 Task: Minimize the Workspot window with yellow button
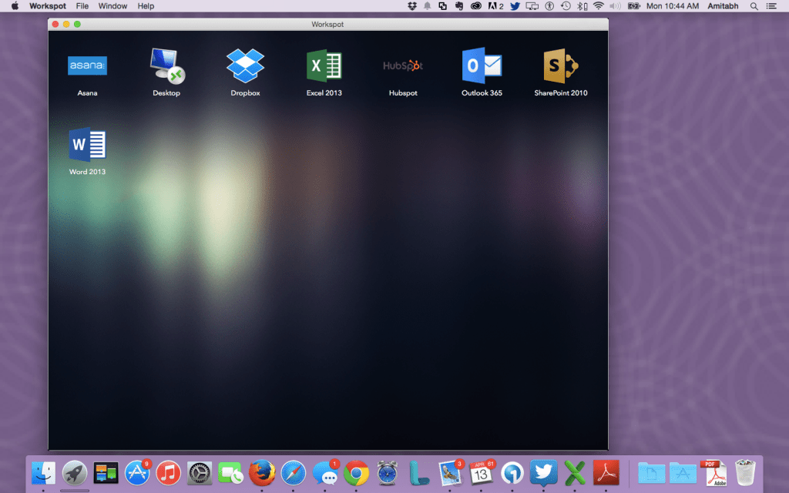click(x=66, y=24)
